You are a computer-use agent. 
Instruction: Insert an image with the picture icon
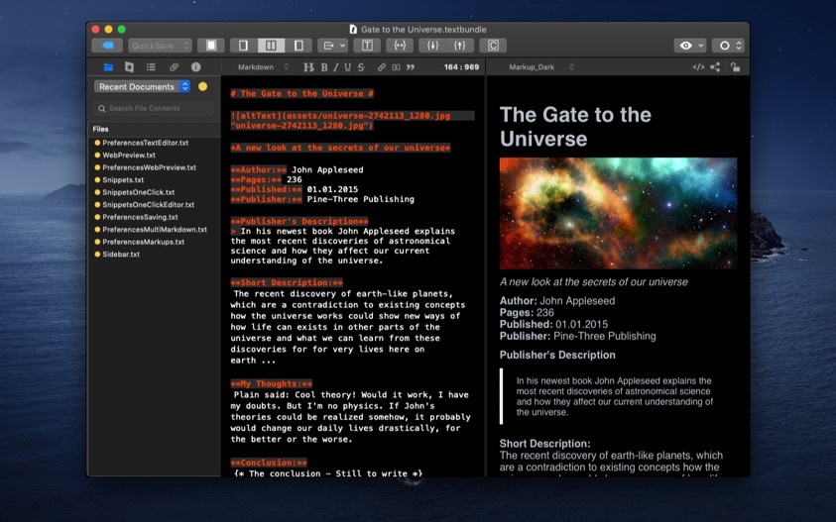click(x=396, y=67)
